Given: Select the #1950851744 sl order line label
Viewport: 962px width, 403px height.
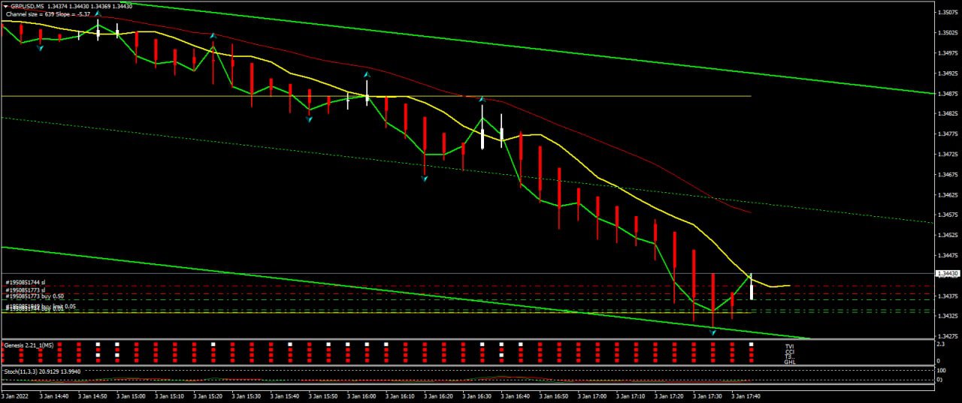Looking at the screenshot, I should [x=26, y=282].
